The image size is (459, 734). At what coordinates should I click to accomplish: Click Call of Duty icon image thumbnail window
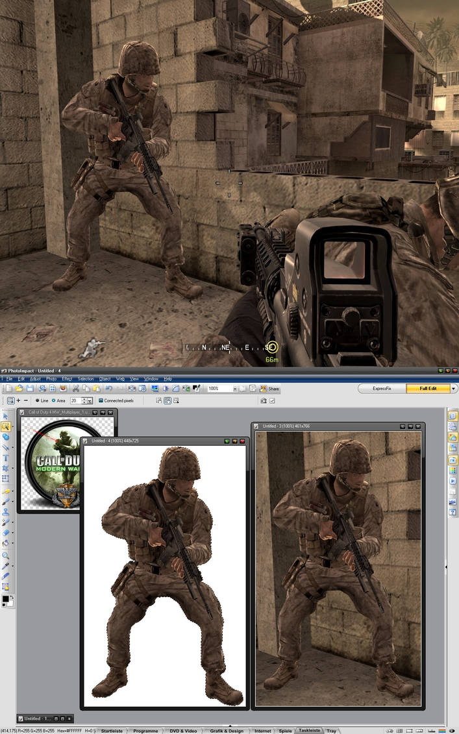click(x=67, y=461)
